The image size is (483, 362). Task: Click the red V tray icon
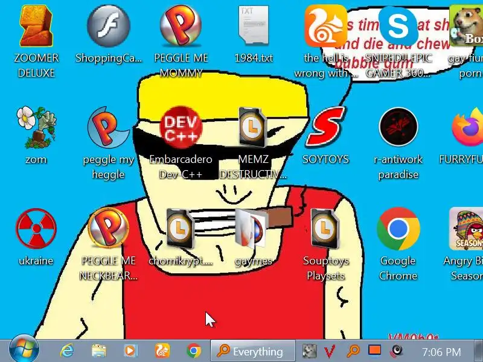tap(330, 351)
